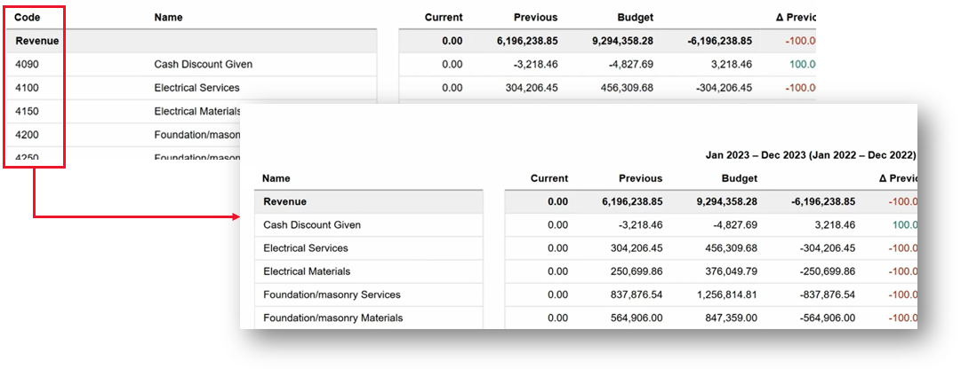Viewport: 961px width, 369px height.
Task: Select account code 4090
Action: (27, 64)
